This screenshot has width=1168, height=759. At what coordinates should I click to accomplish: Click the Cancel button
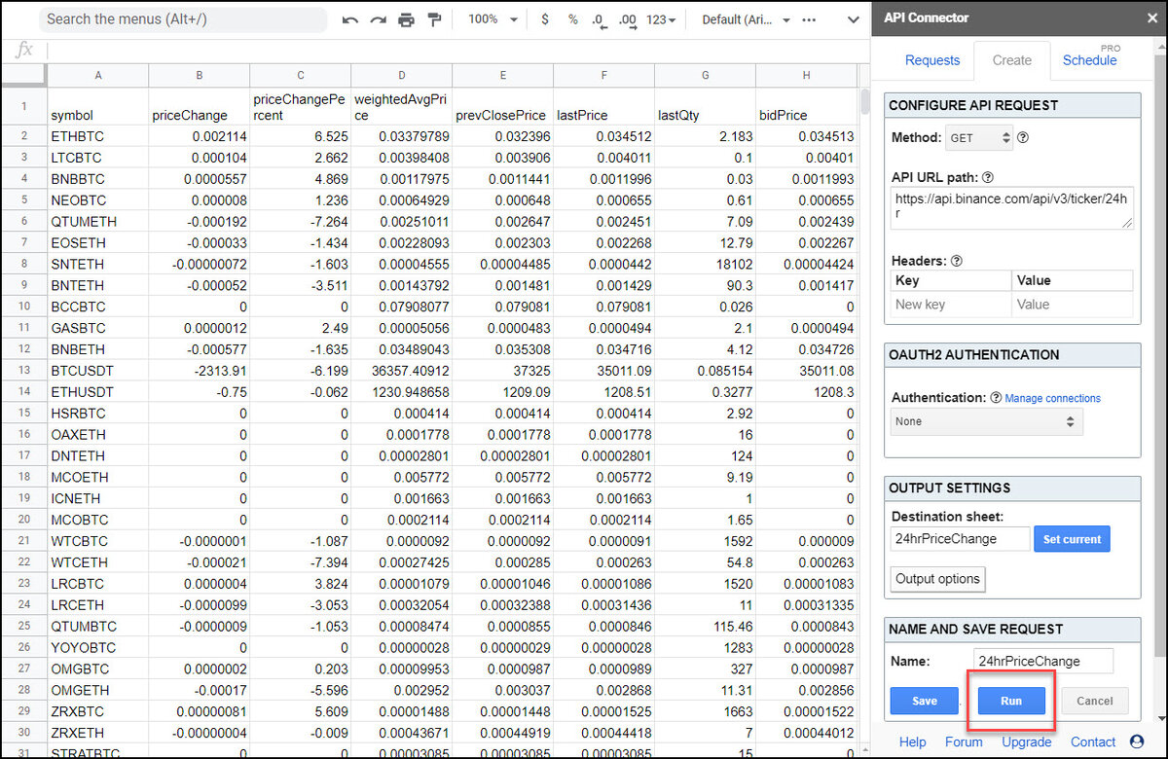tap(1095, 701)
